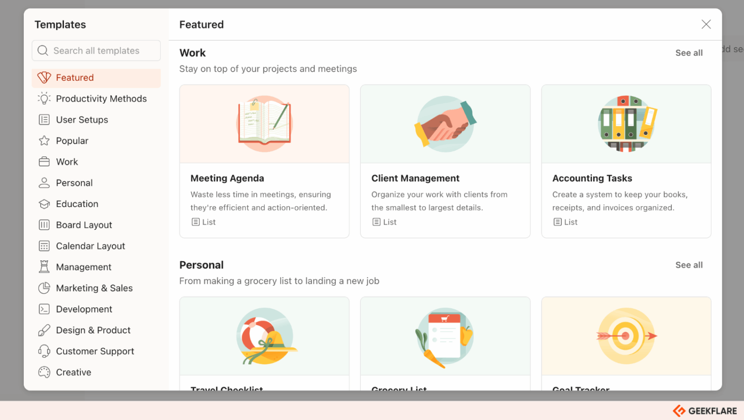Click the Design & Product paintbrush icon
Image resolution: width=744 pixels, height=420 pixels.
click(x=44, y=330)
